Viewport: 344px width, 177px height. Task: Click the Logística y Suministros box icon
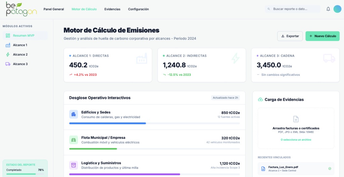coord(74,165)
